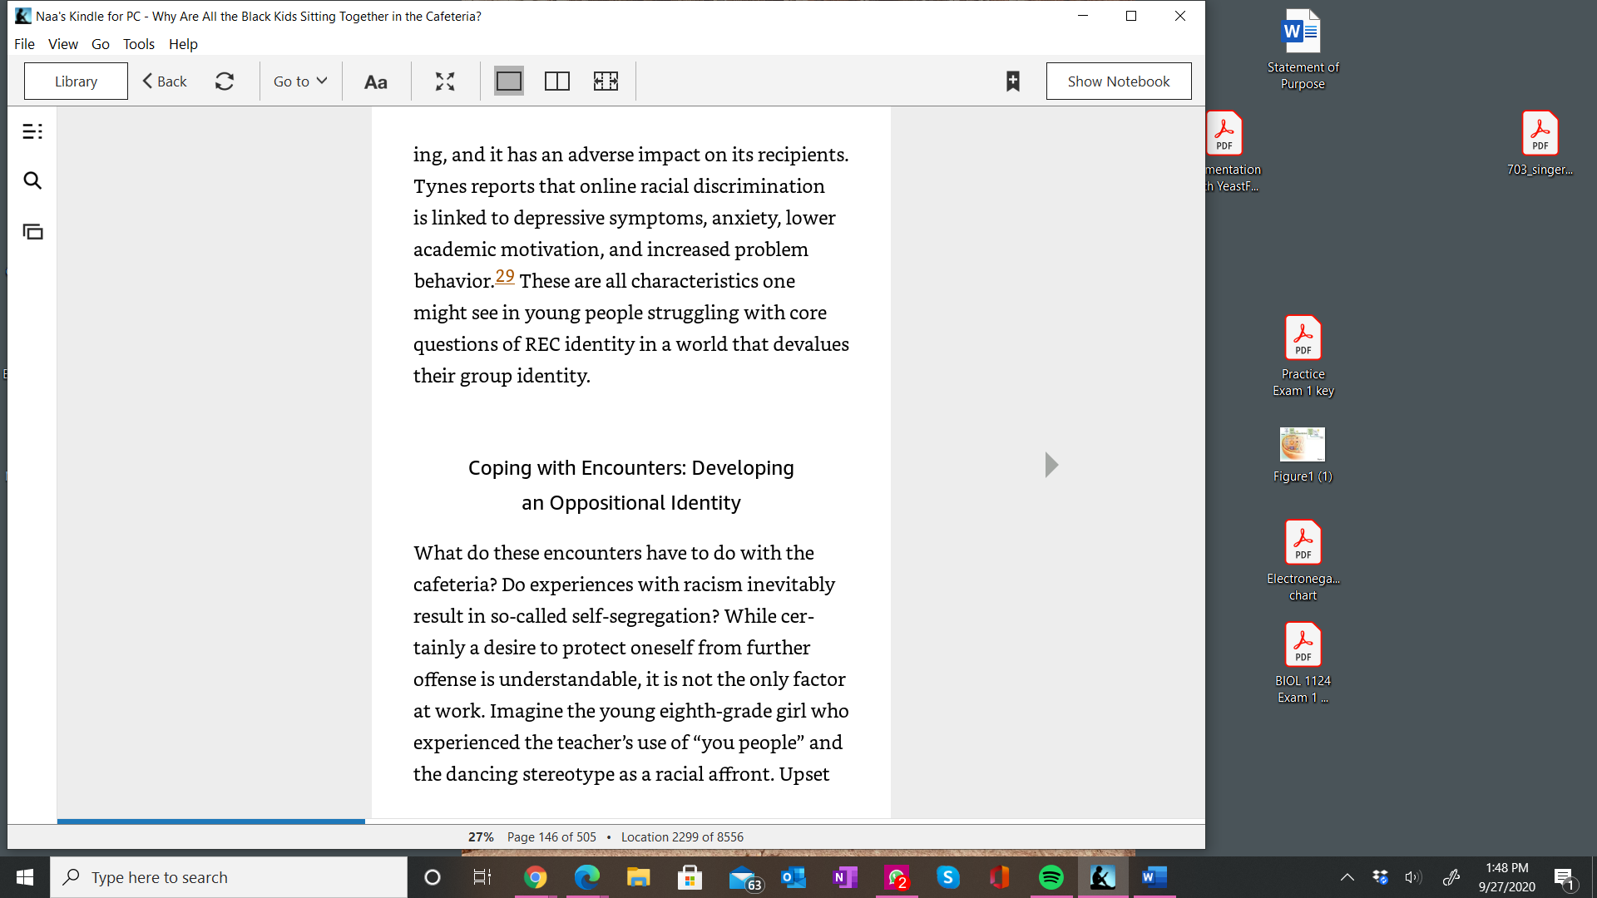Viewport: 1597px width, 898px height.
Task: Expand the Go to dropdown
Action: [x=300, y=81]
